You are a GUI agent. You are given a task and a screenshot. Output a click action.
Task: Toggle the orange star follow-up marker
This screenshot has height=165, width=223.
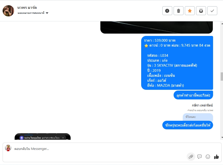click(x=190, y=11)
